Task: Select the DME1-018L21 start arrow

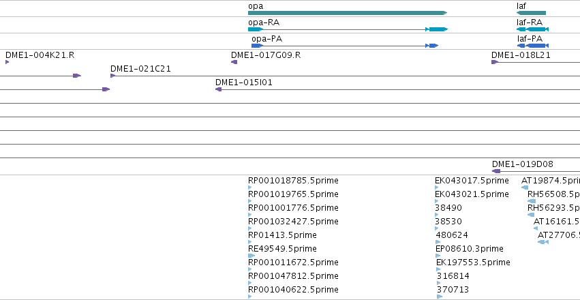Action: coord(495,62)
